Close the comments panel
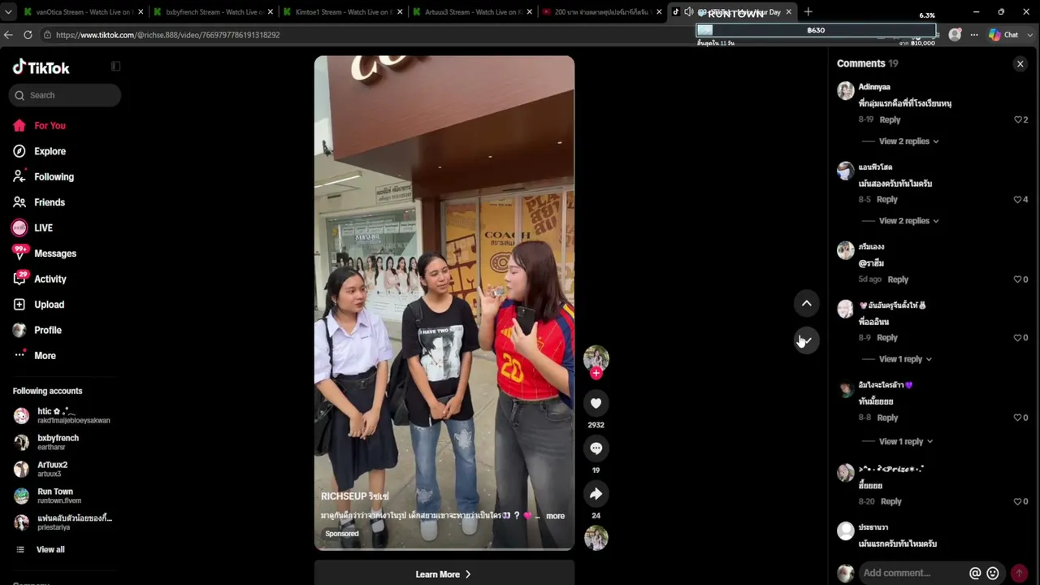The height and width of the screenshot is (585, 1040). click(1020, 63)
